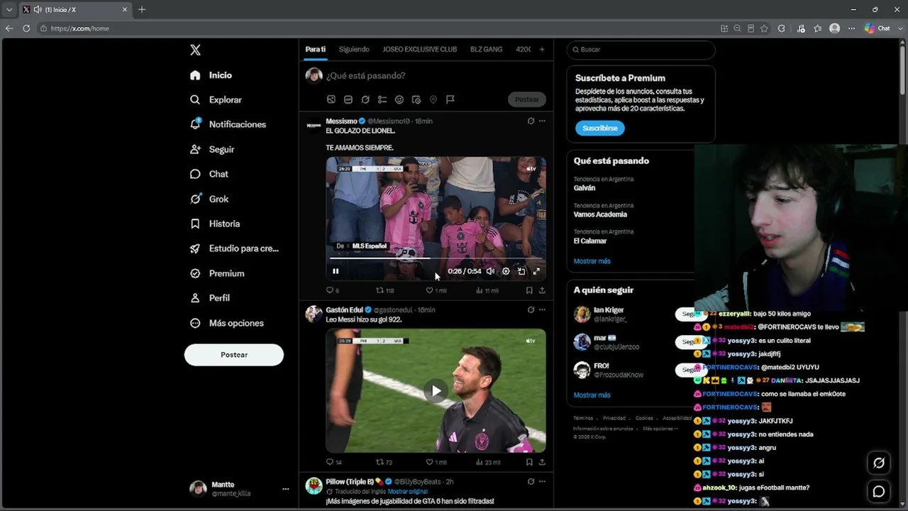Viewport: 908px width, 511px height.
Task: Toggle fullscreen on Messismo video
Action: tap(536, 271)
